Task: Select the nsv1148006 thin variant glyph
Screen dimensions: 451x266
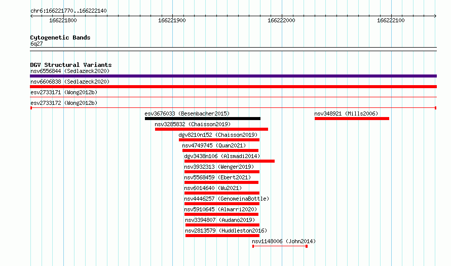Action: click(x=280, y=246)
